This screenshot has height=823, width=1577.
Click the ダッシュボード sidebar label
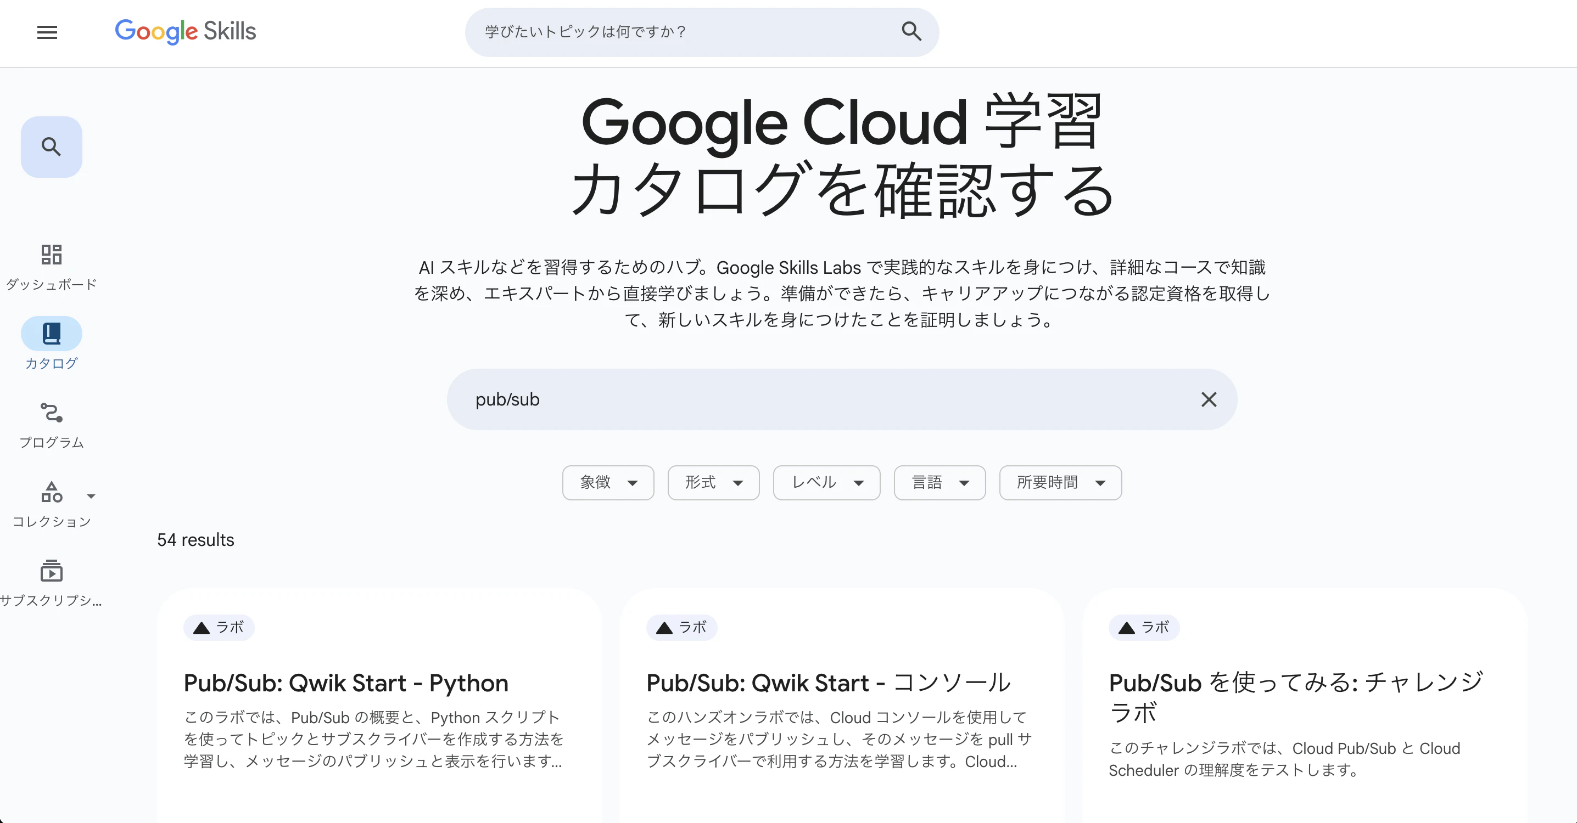[52, 285]
